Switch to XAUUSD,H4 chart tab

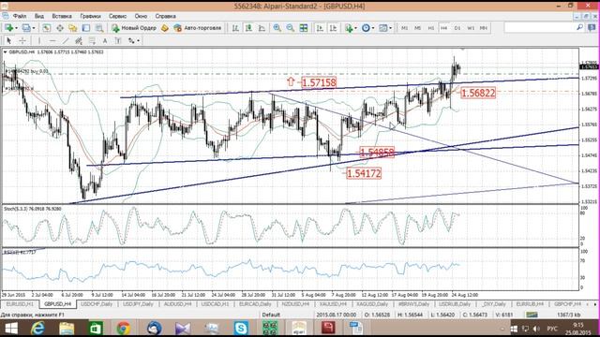point(333,304)
